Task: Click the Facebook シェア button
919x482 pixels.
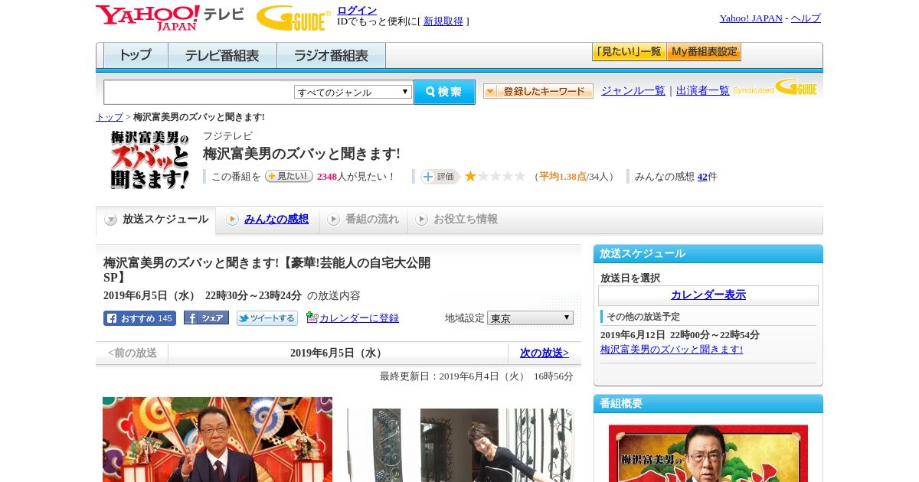Action: [206, 318]
